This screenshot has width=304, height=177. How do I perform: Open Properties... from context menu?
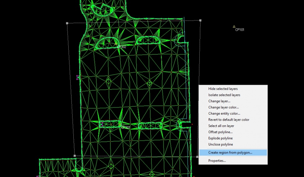point(217,161)
